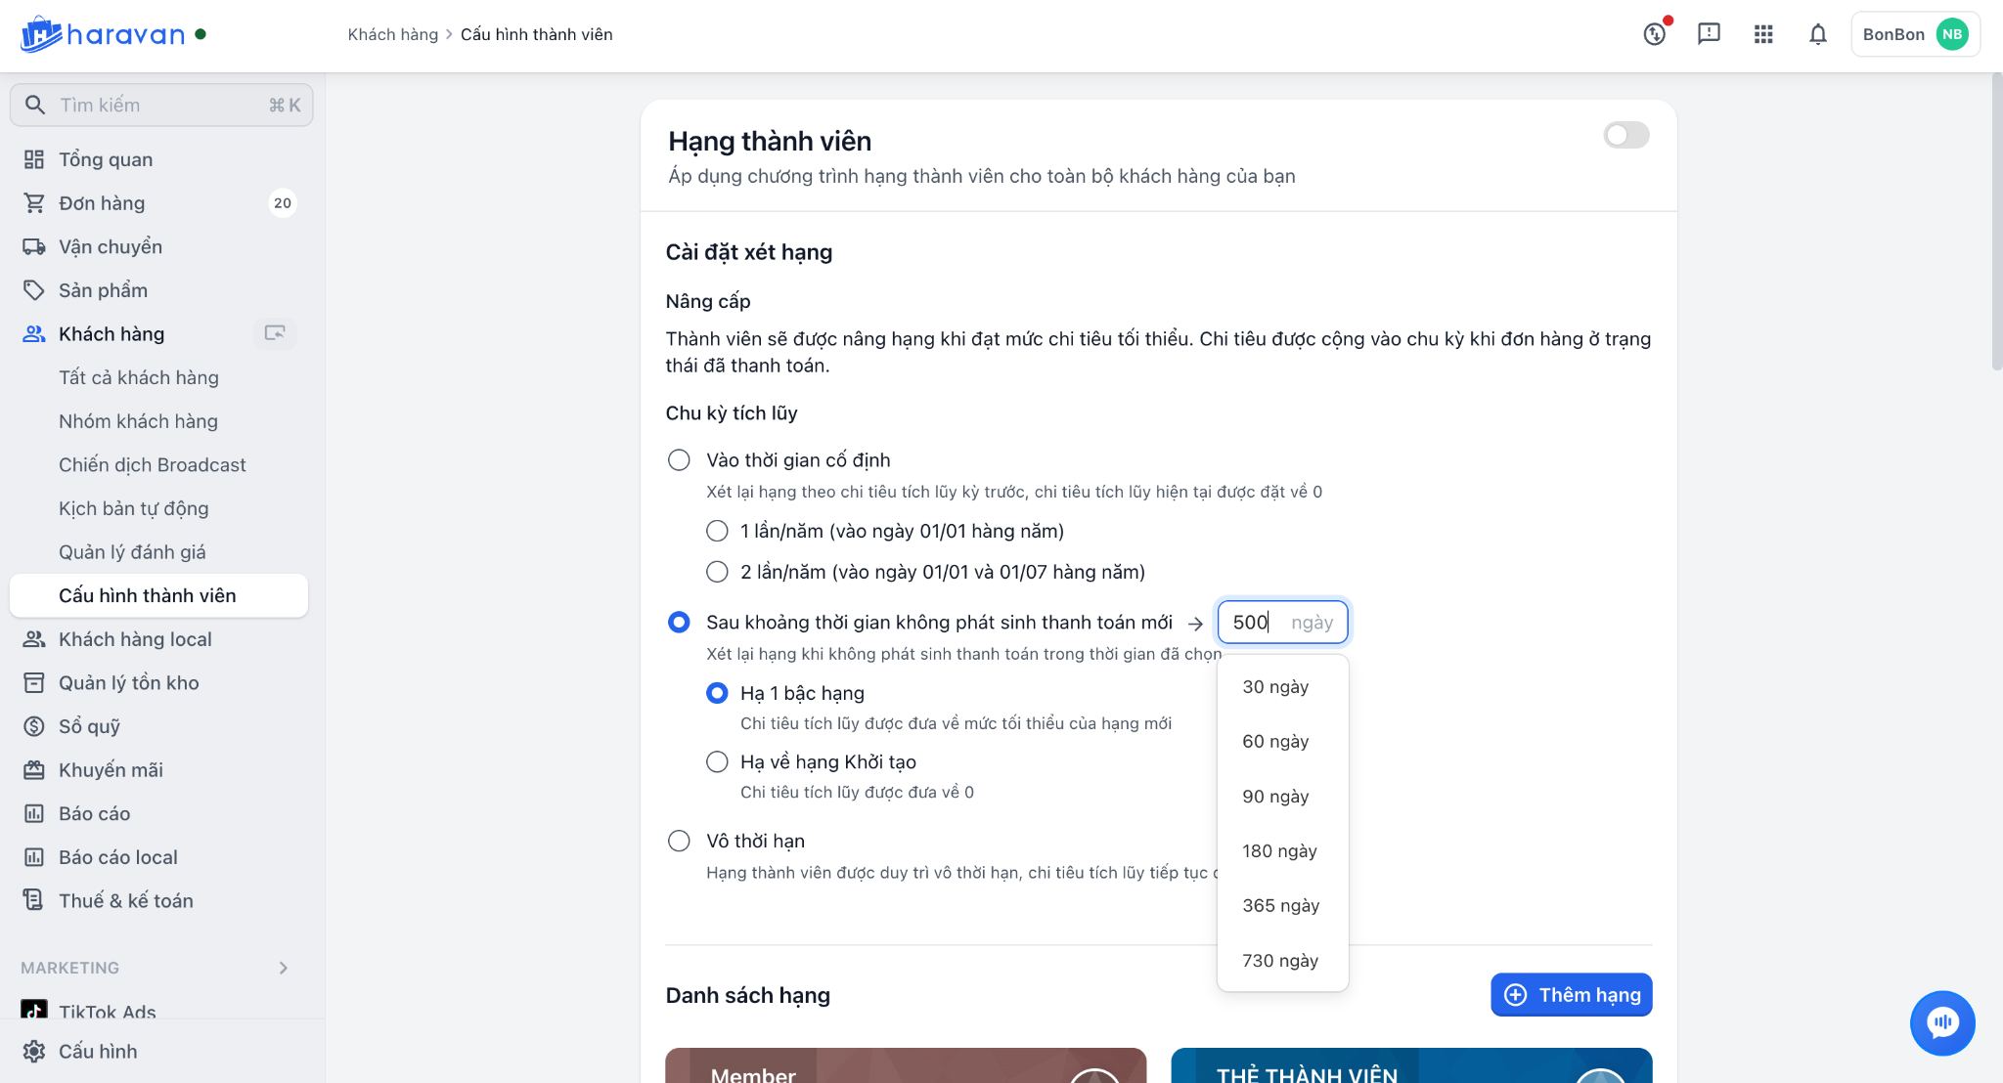
Task: Click the THẺ THÀNH VIÊN rank card
Action: tap(1411, 1065)
